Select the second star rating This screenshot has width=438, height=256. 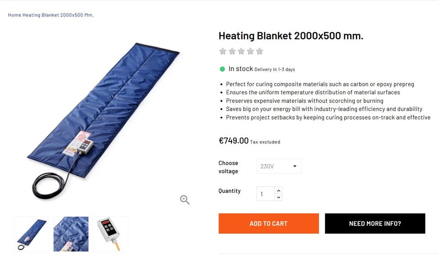232,51
